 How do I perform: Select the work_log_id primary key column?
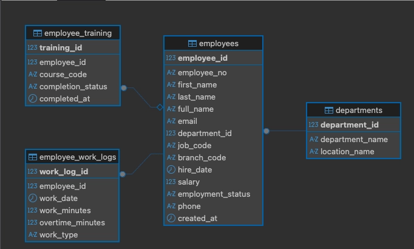(x=64, y=172)
